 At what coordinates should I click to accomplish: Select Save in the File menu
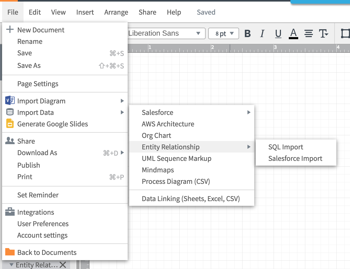(x=65, y=53)
